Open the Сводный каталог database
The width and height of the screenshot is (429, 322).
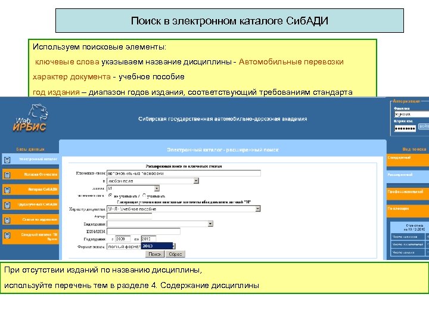click(30, 237)
